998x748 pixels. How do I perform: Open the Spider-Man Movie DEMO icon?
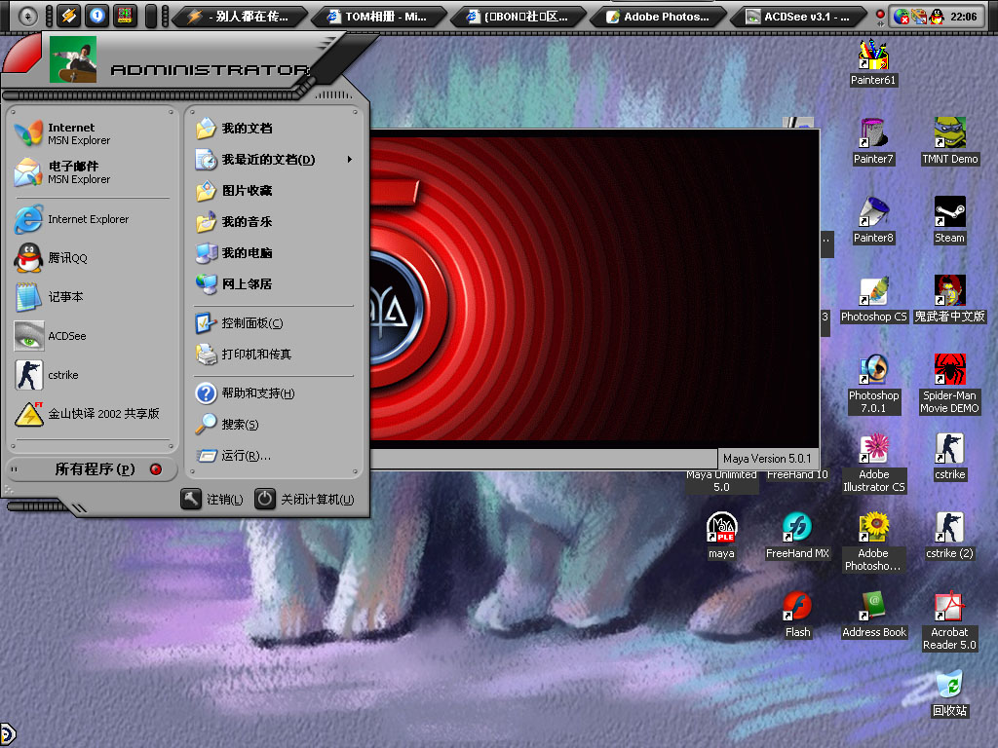(x=949, y=384)
